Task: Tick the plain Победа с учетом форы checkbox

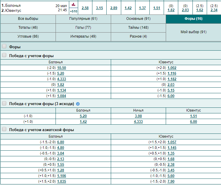Action: [x=4, y=55]
